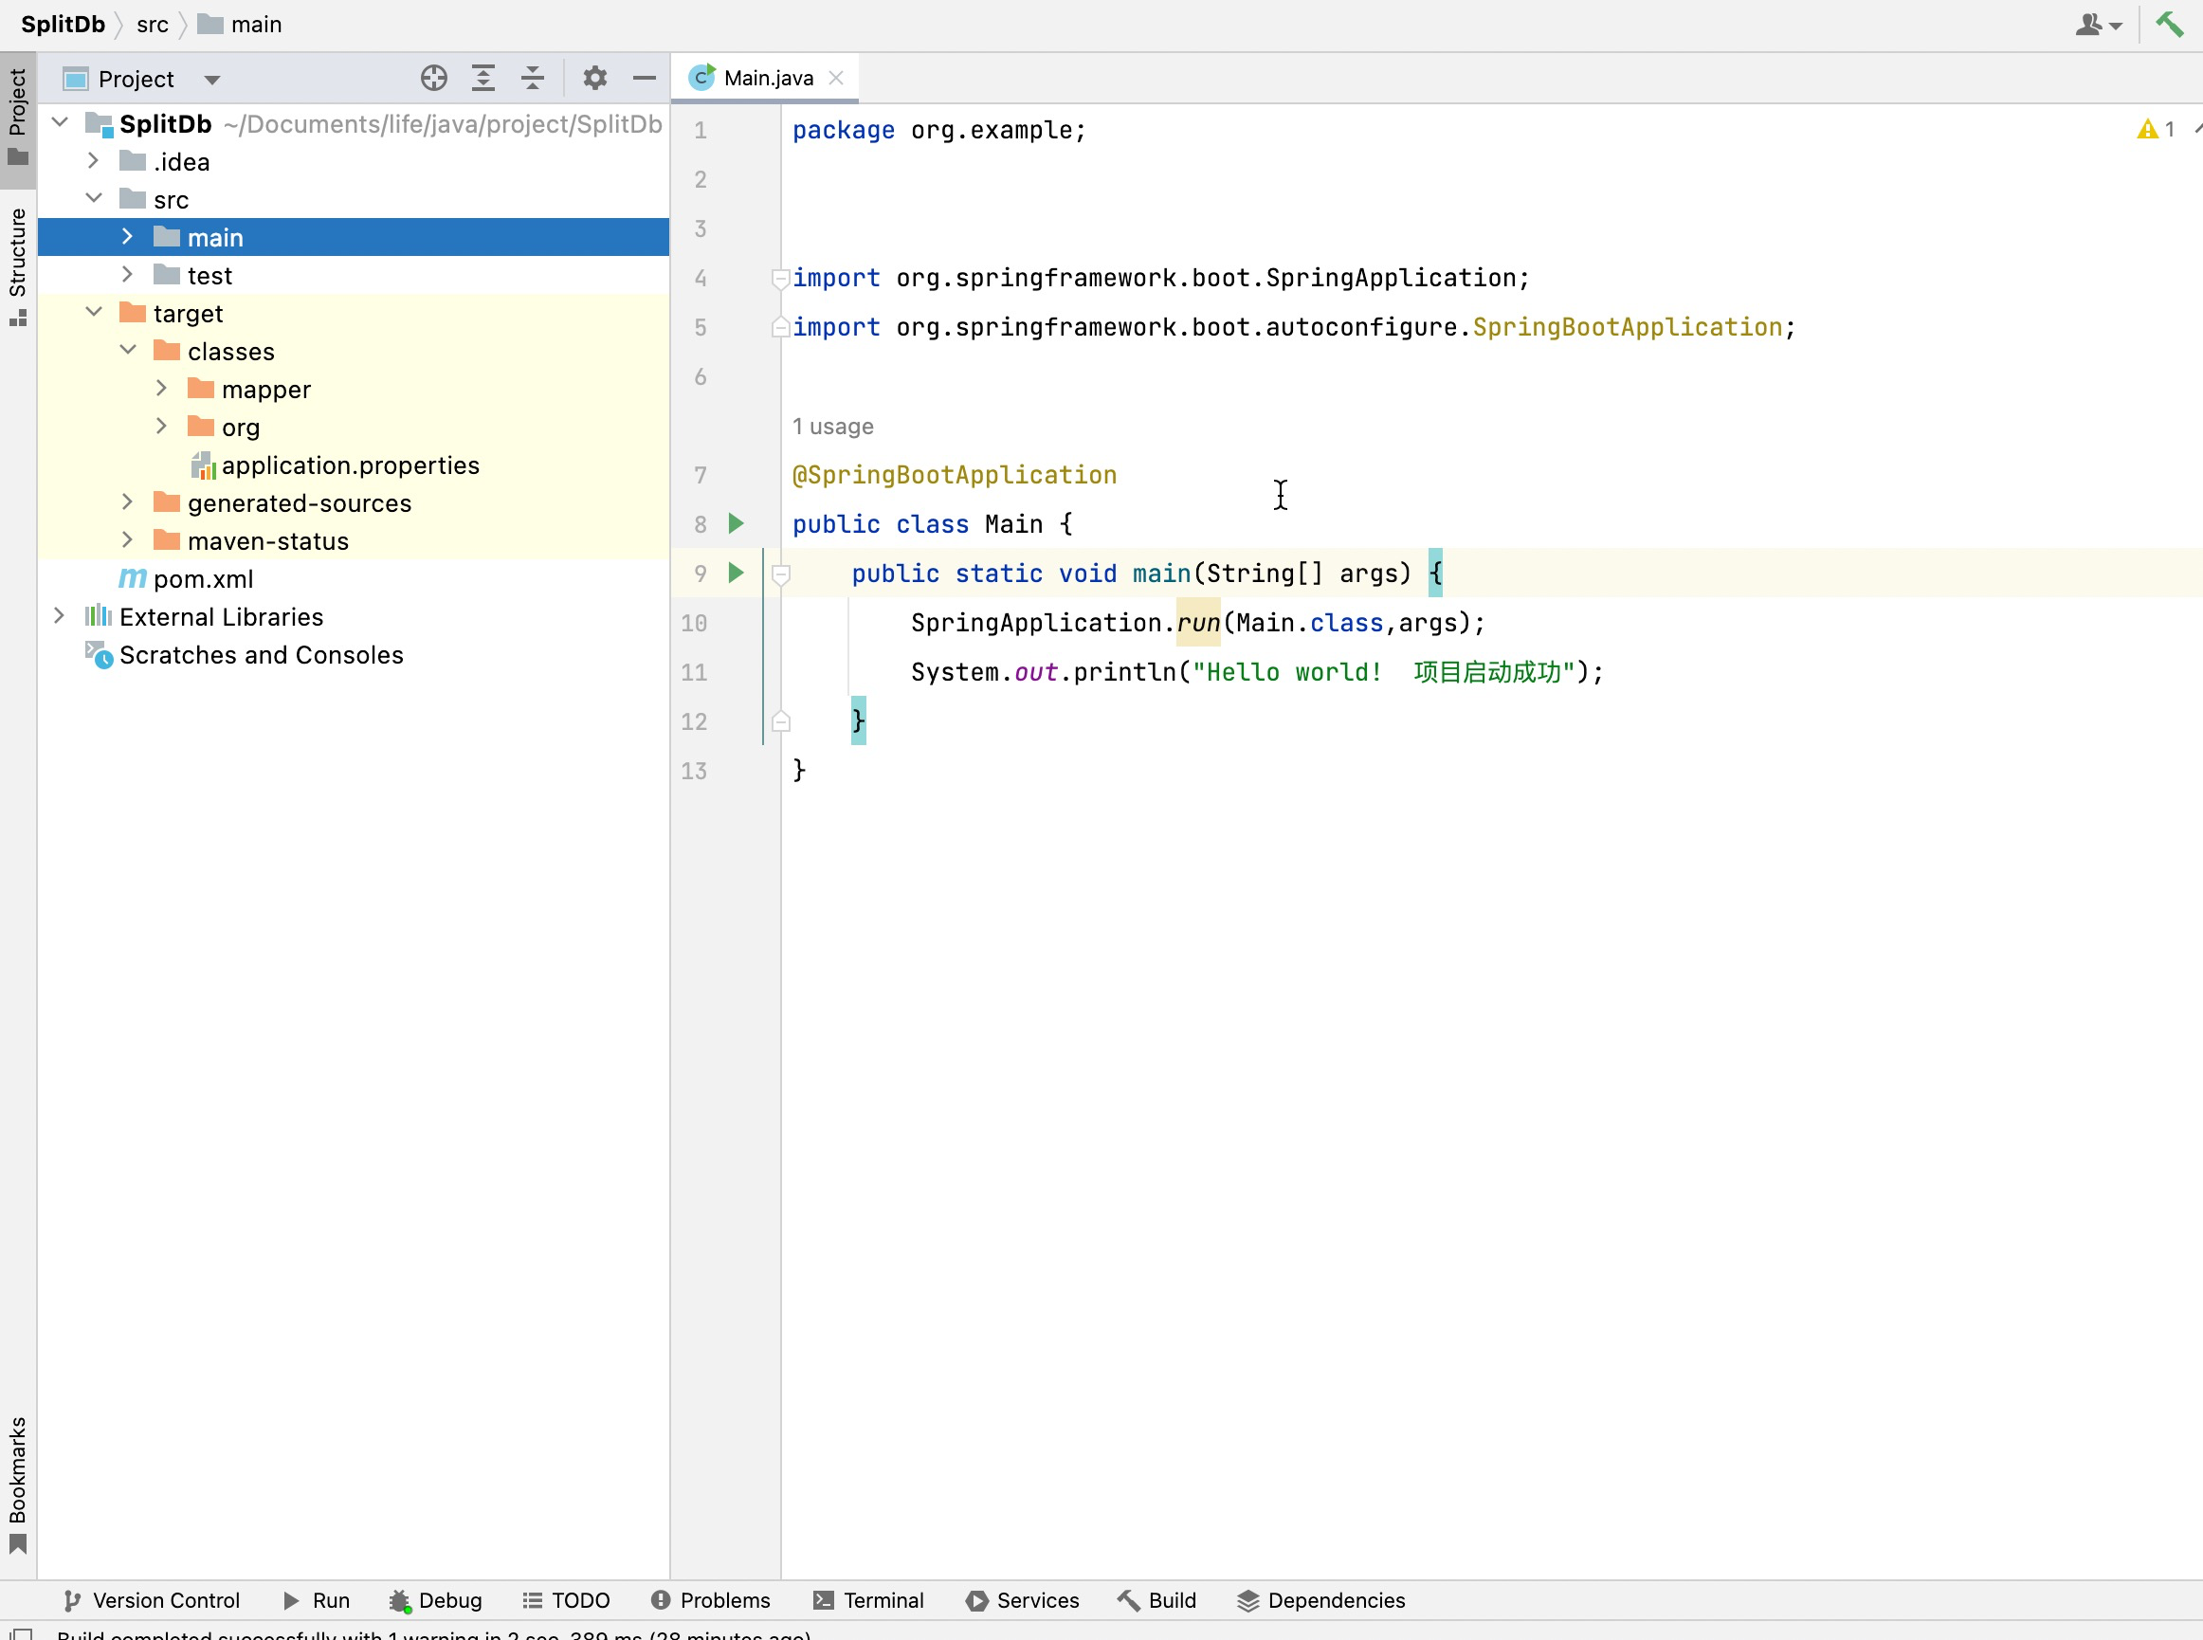Viewport: 2203px width, 1640px height.
Task: Select Scratches and Consoles node
Action: (x=245, y=655)
